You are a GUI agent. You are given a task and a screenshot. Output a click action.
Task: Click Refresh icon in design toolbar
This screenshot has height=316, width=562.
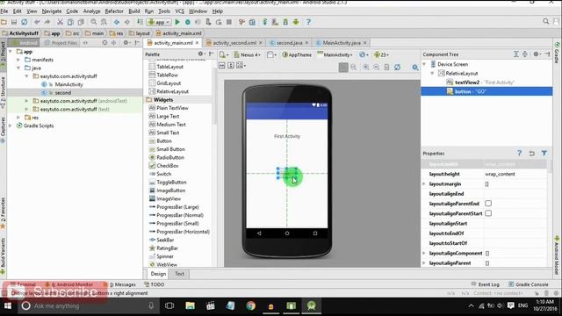tap(397, 67)
